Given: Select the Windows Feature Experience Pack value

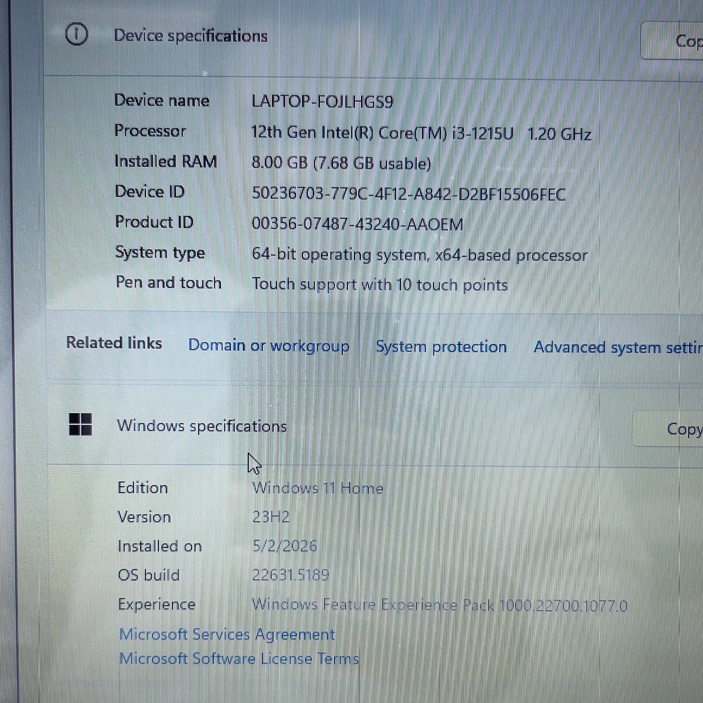Looking at the screenshot, I should point(440,605).
